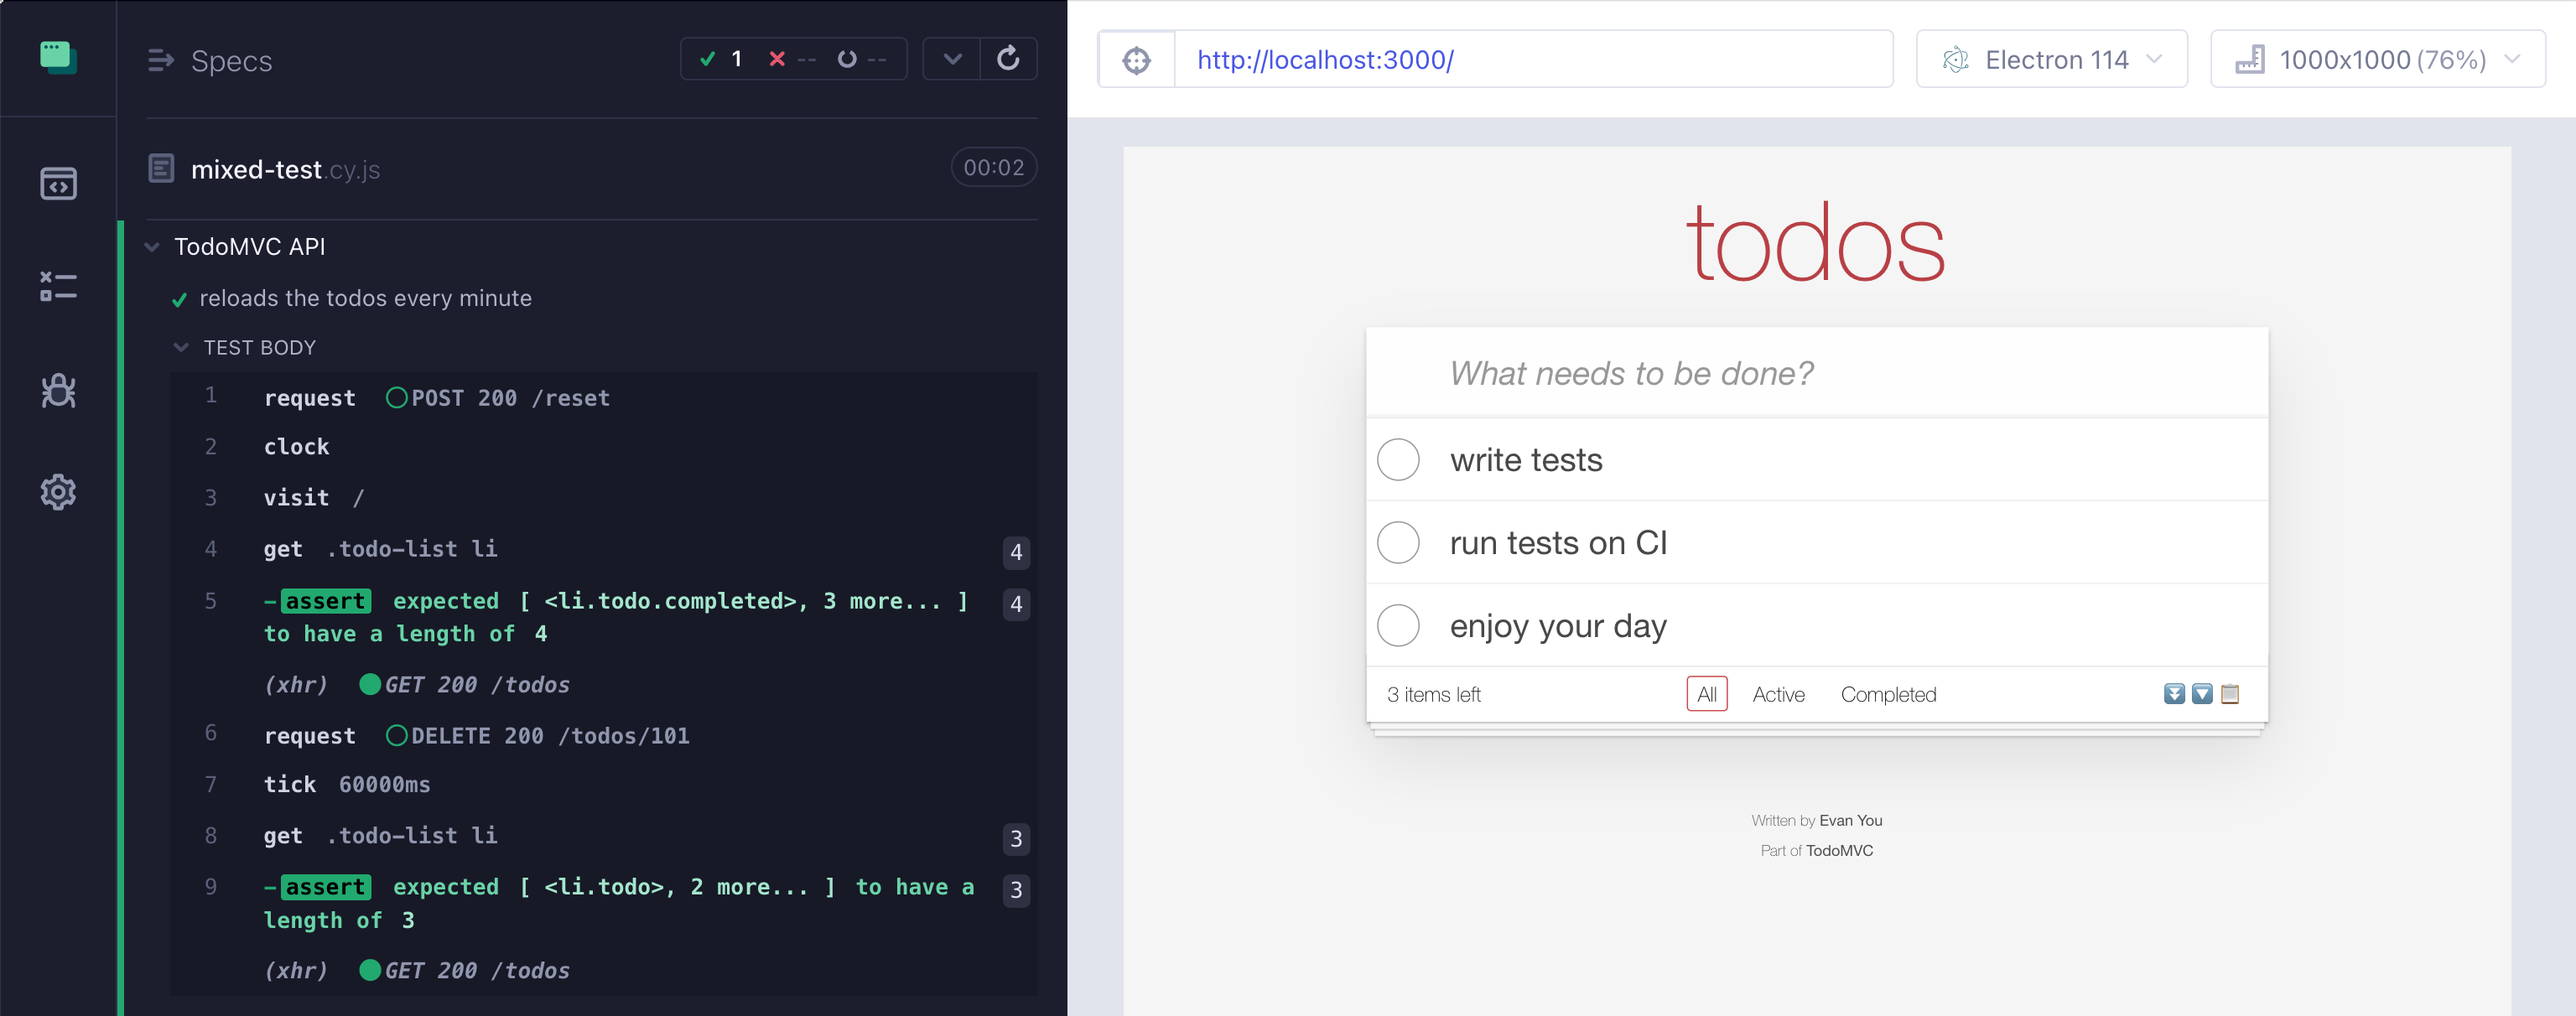Open the selector playground crosshair icon
Screen dimensions: 2576x1016
pos(1136,60)
